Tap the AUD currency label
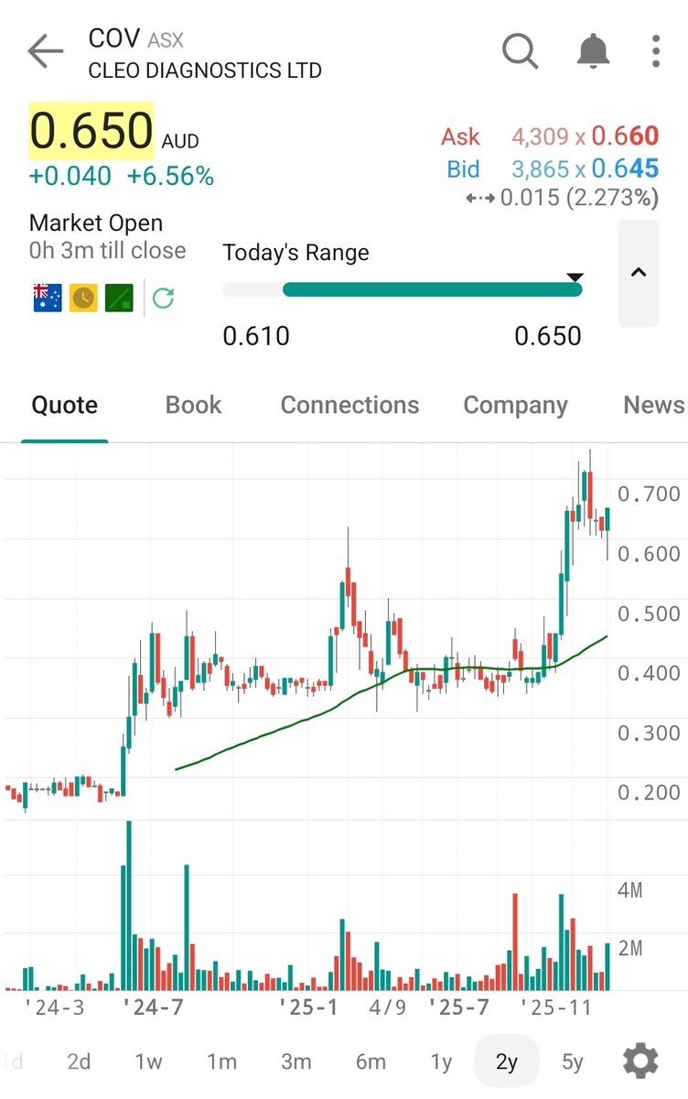Screen dimensions: 688x1099 pos(180,142)
